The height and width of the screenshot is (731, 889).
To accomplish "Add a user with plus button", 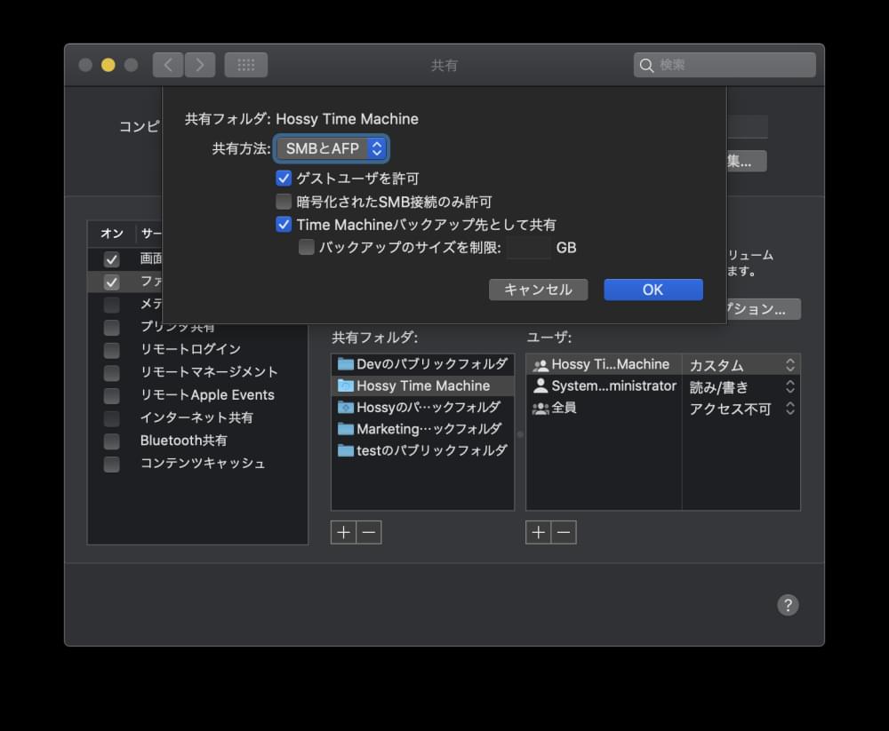I will pos(538,532).
